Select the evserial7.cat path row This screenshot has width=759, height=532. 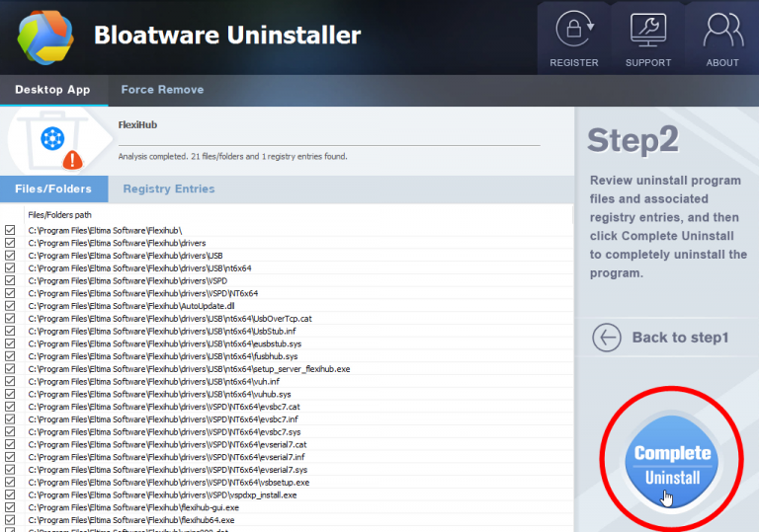tap(287, 444)
